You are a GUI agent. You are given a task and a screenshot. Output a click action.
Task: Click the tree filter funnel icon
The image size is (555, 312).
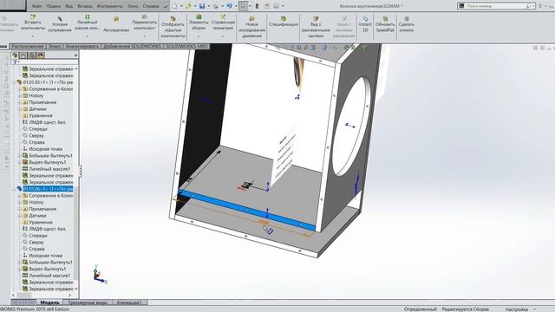(x=15, y=62)
